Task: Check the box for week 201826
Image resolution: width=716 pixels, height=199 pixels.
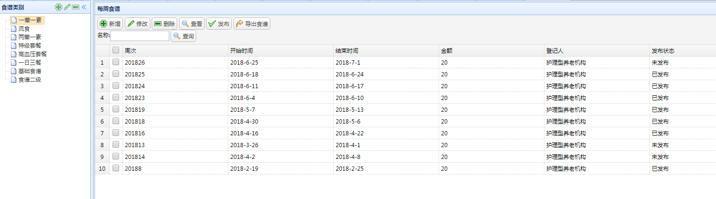Action: (x=116, y=62)
